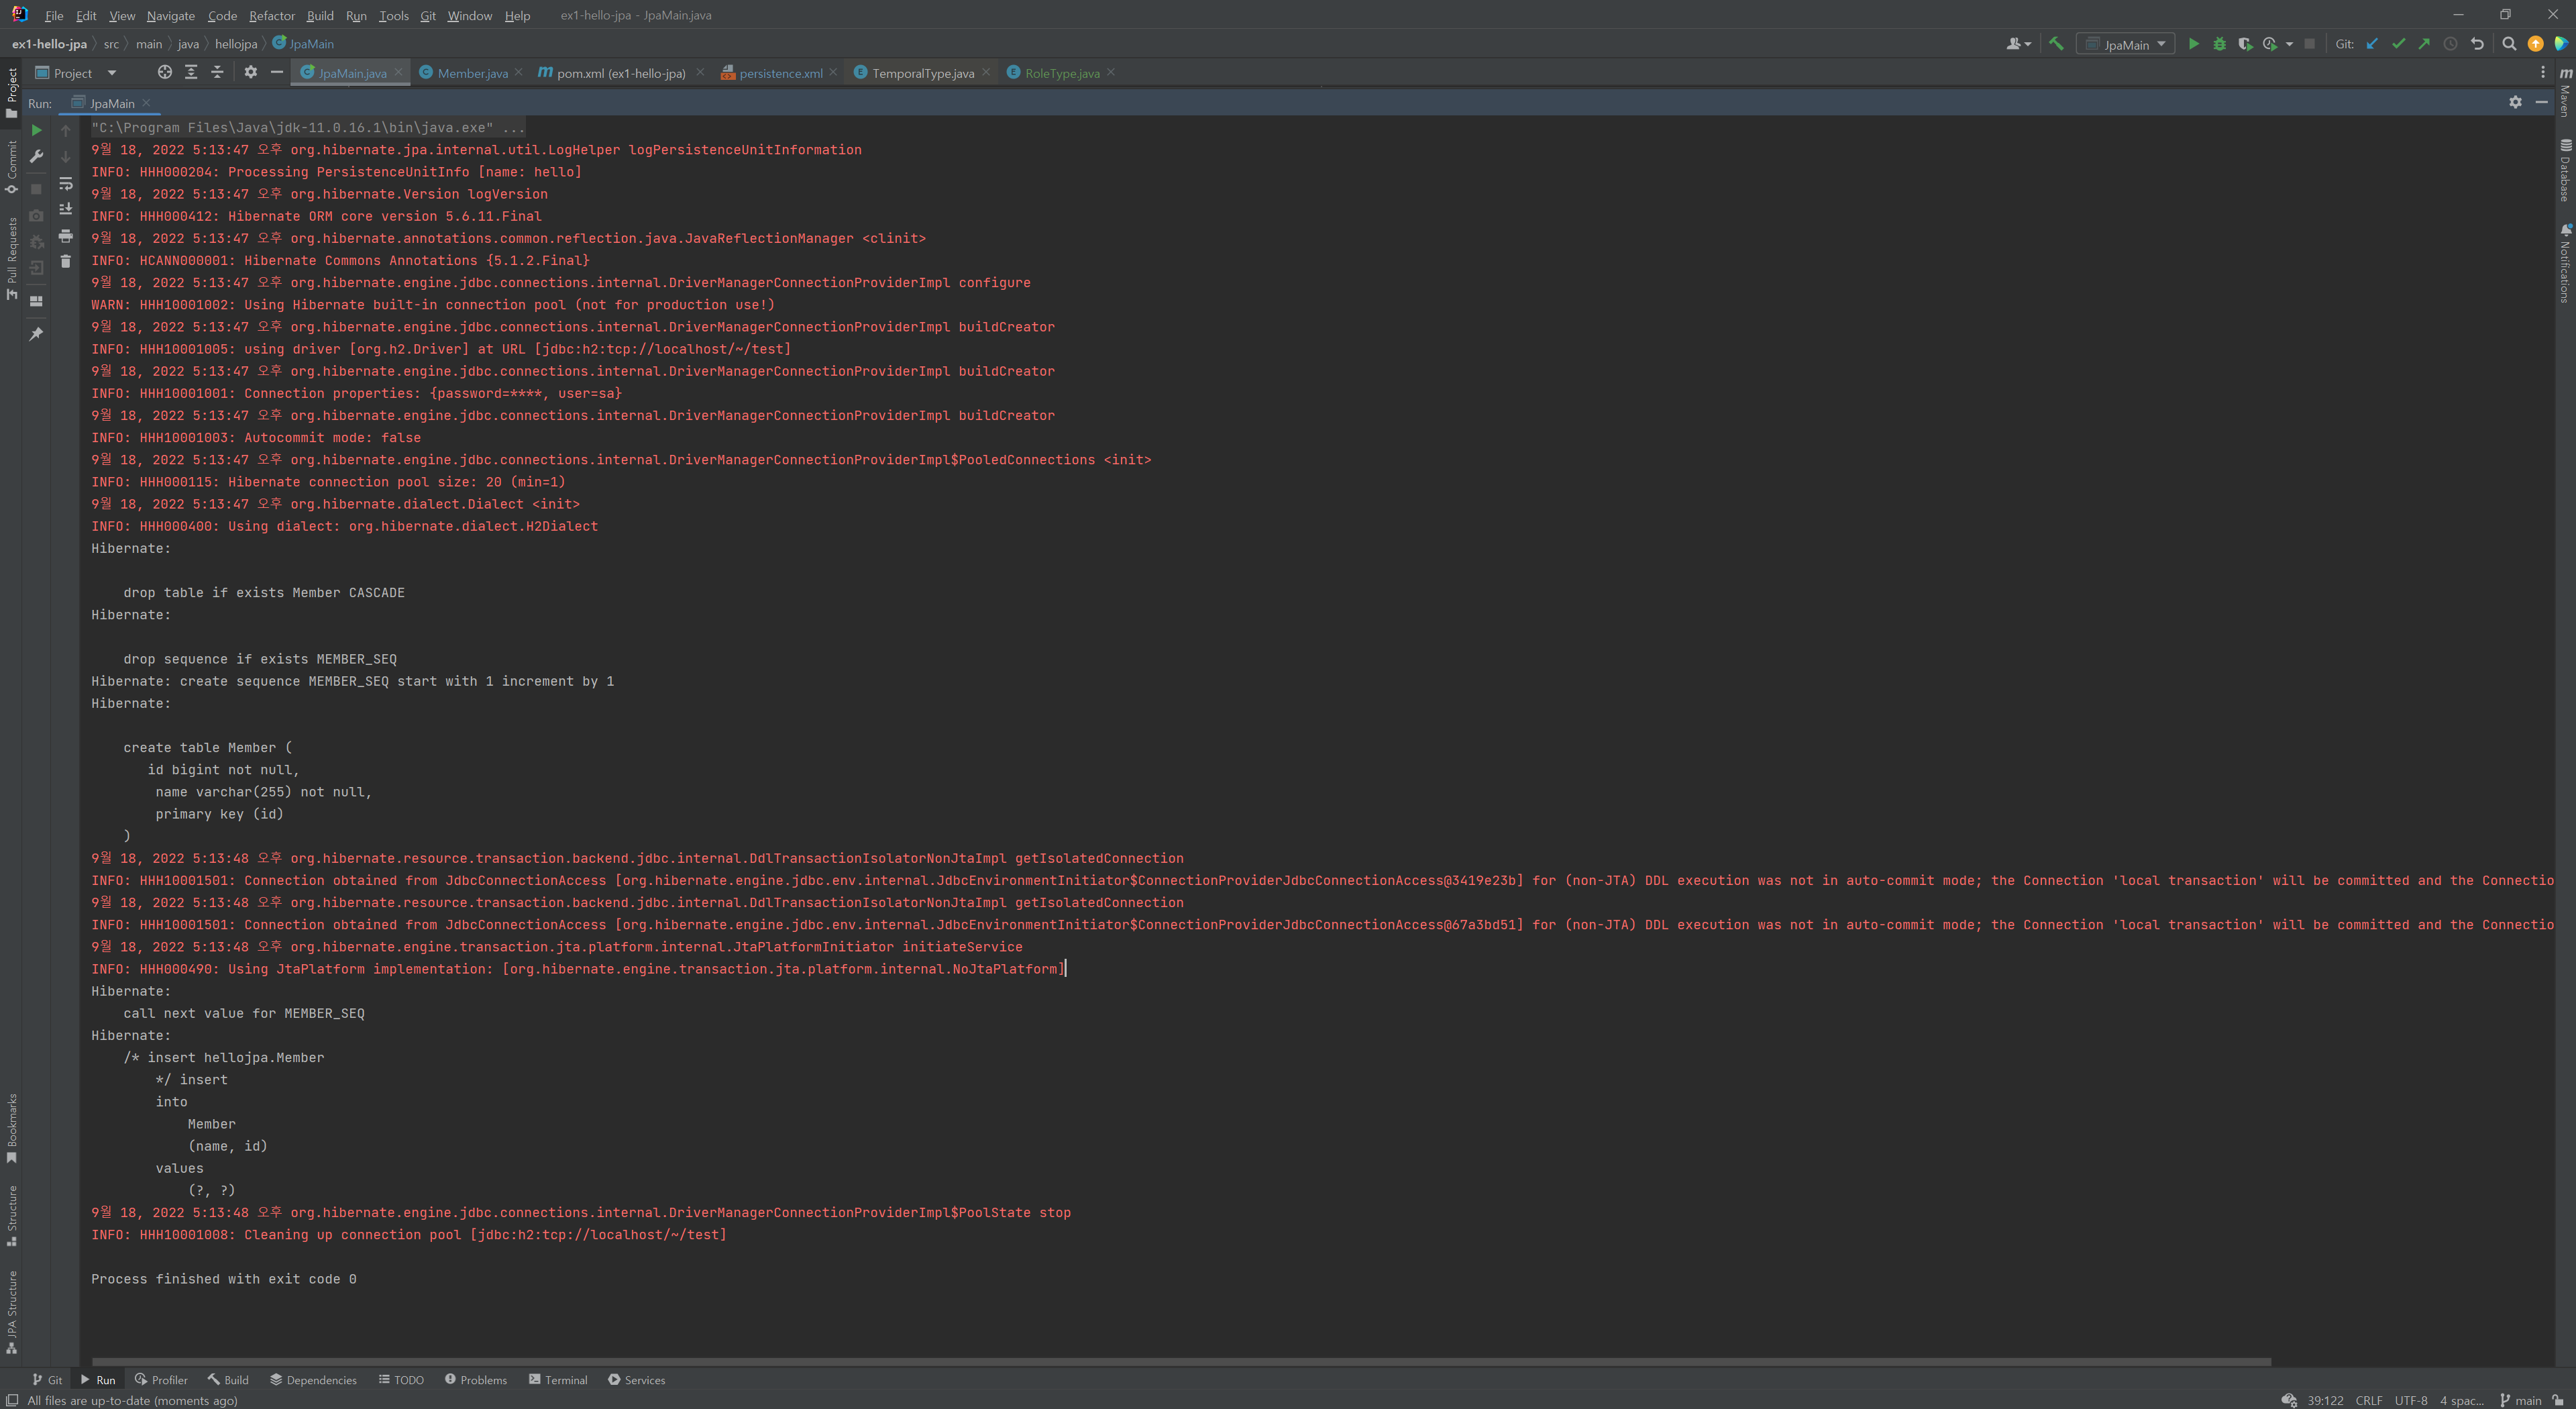Print console output with the printer icon
Viewport: 2576px width, 1409px height.
click(x=66, y=236)
